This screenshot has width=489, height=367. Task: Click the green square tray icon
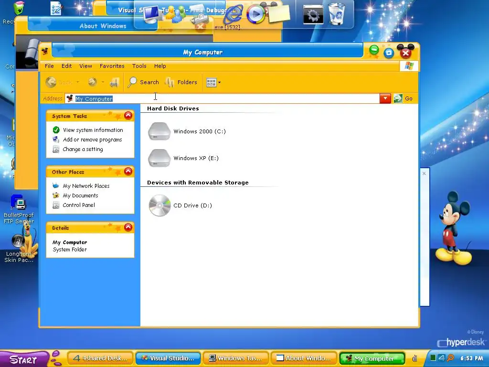pyautogui.click(x=433, y=357)
